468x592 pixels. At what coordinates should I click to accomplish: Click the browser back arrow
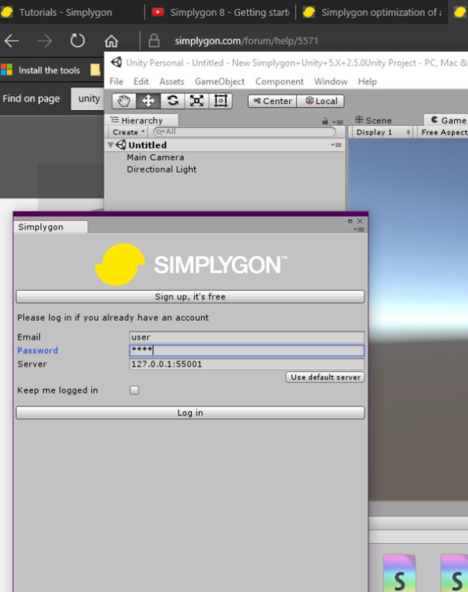click(x=11, y=40)
